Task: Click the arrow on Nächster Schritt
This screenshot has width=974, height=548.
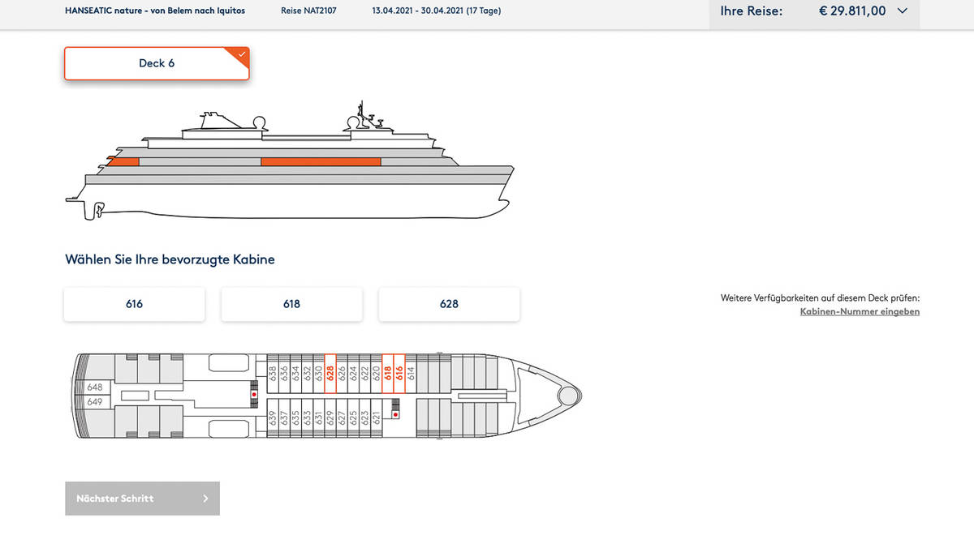Action: [x=205, y=499]
